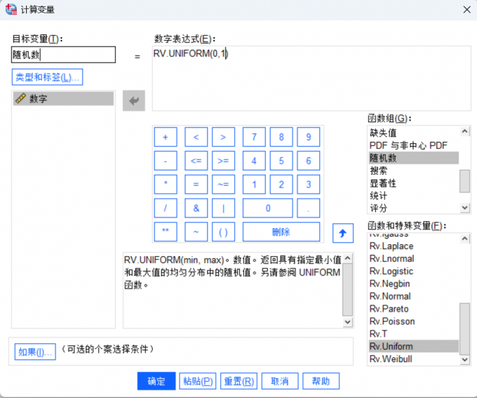Click the number 2 key
477x398 pixels.
pos(281,184)
